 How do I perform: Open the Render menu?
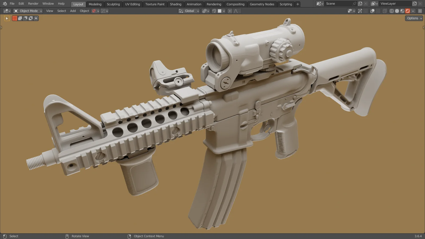coord(33,3)
